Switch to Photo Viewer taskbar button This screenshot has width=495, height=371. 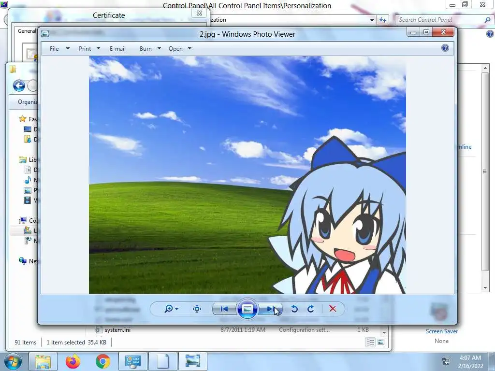pos(193,361)
